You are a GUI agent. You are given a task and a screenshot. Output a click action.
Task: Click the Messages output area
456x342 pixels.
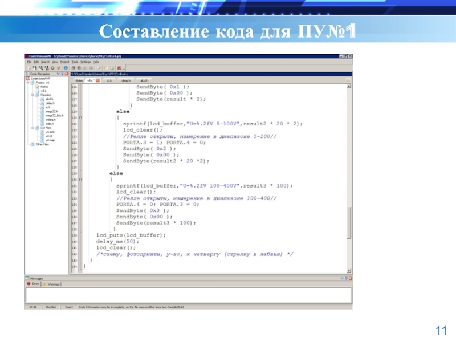(x=189, y=295)
